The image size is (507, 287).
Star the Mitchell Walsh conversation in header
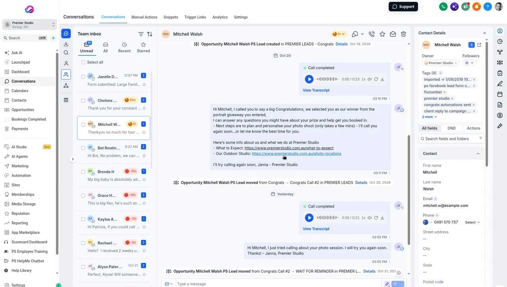[382, 34]
